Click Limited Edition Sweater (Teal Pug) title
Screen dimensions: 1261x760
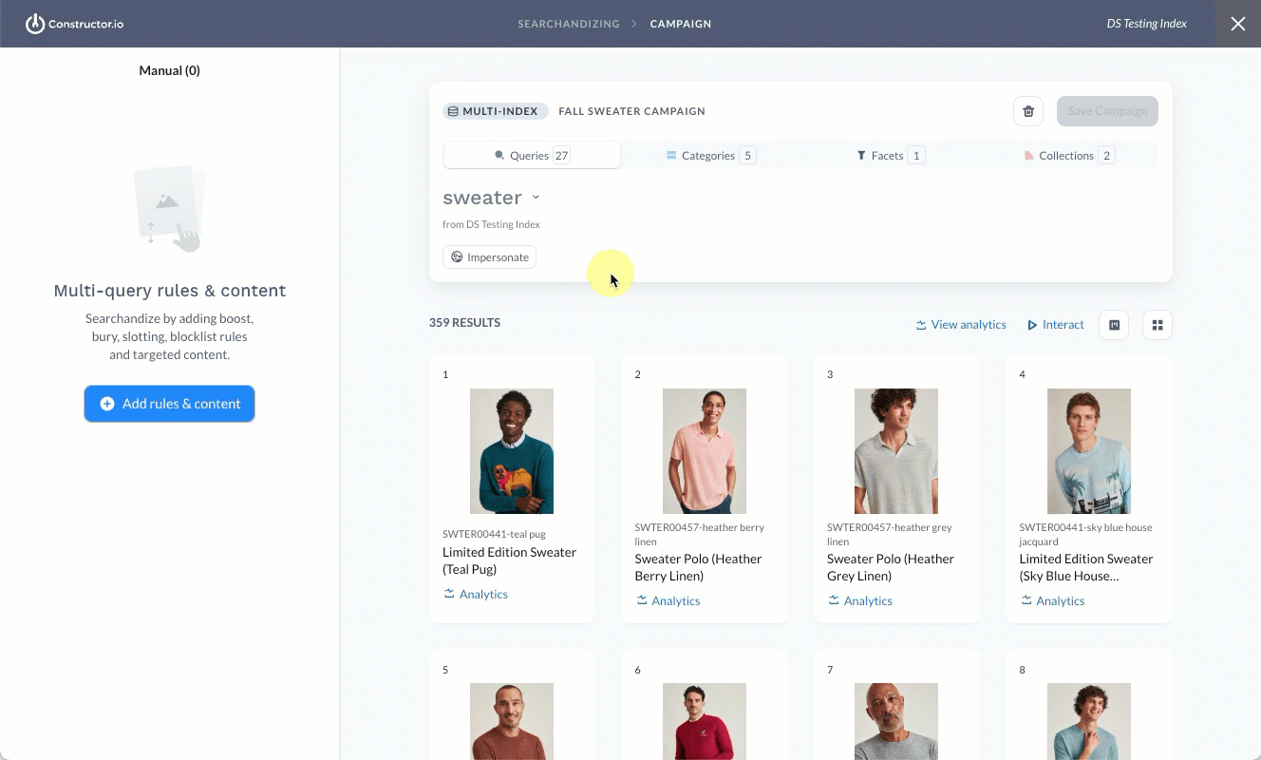(x=509, y=560)
